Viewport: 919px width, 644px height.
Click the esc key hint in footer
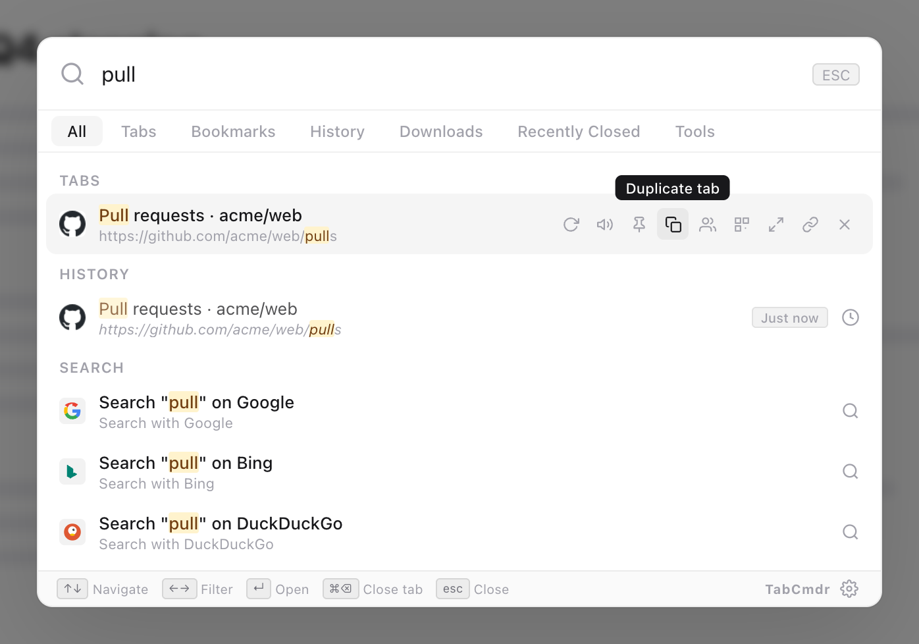click(x=453, y=589)
